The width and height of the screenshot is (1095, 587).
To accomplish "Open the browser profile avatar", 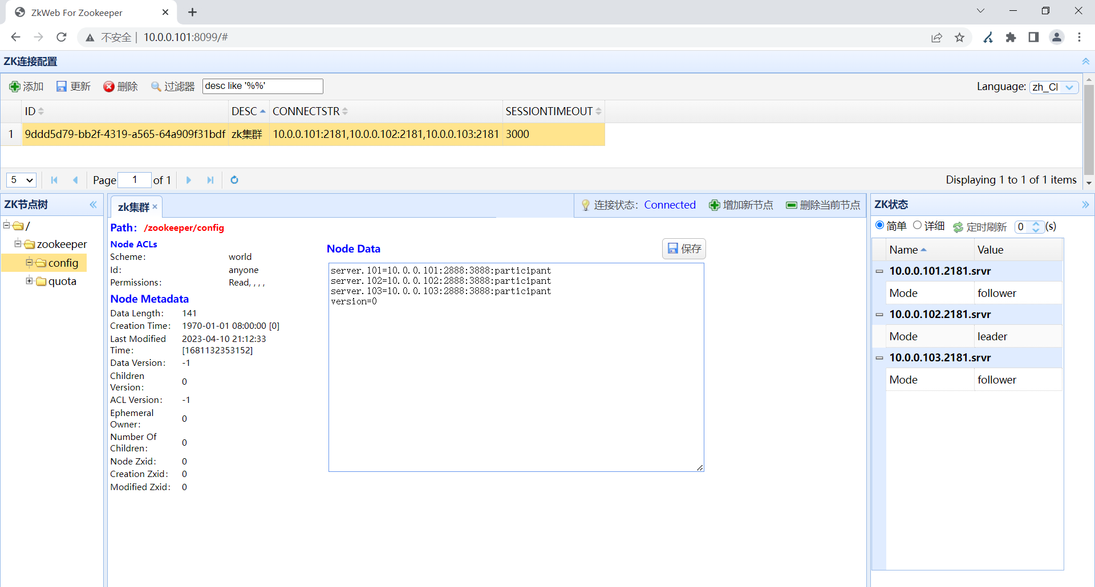I will click(x=1057, y=38).
